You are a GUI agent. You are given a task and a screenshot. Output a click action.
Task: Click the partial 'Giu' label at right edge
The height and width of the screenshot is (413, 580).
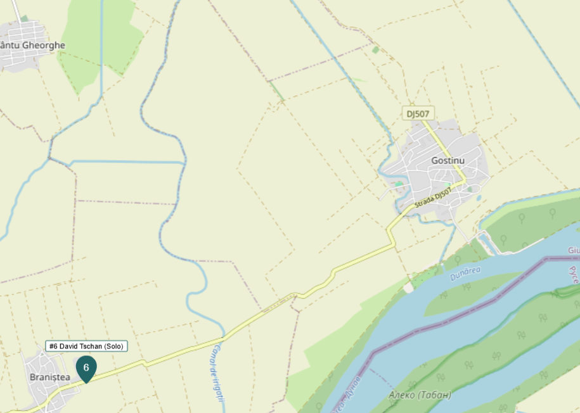point(574,251)
